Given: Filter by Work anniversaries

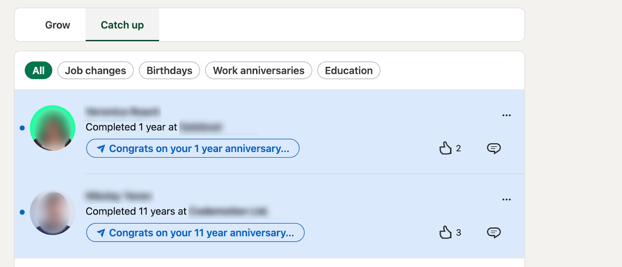Looking at the screenshot, I should (259, 71).
